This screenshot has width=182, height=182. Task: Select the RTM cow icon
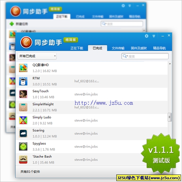tap(23, 81)
